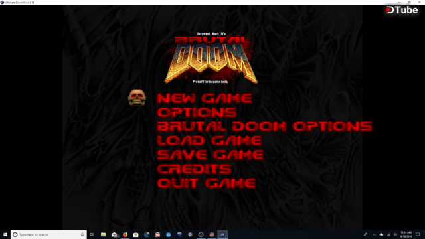
Task: Open Microsoft Store from the taskbar
Action: coord(135,234)
